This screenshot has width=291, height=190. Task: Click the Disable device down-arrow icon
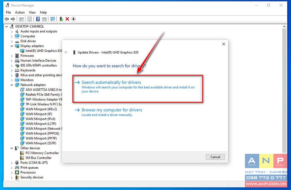pyautogui.click(x=73, y=19)
